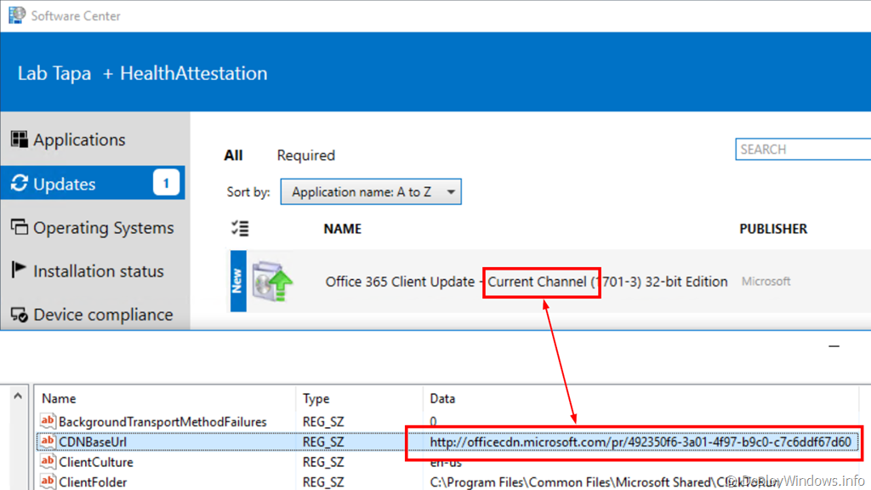Select the CDNBaseUrl registry value
The image size is (871, 490).
(x=92, y=442)
